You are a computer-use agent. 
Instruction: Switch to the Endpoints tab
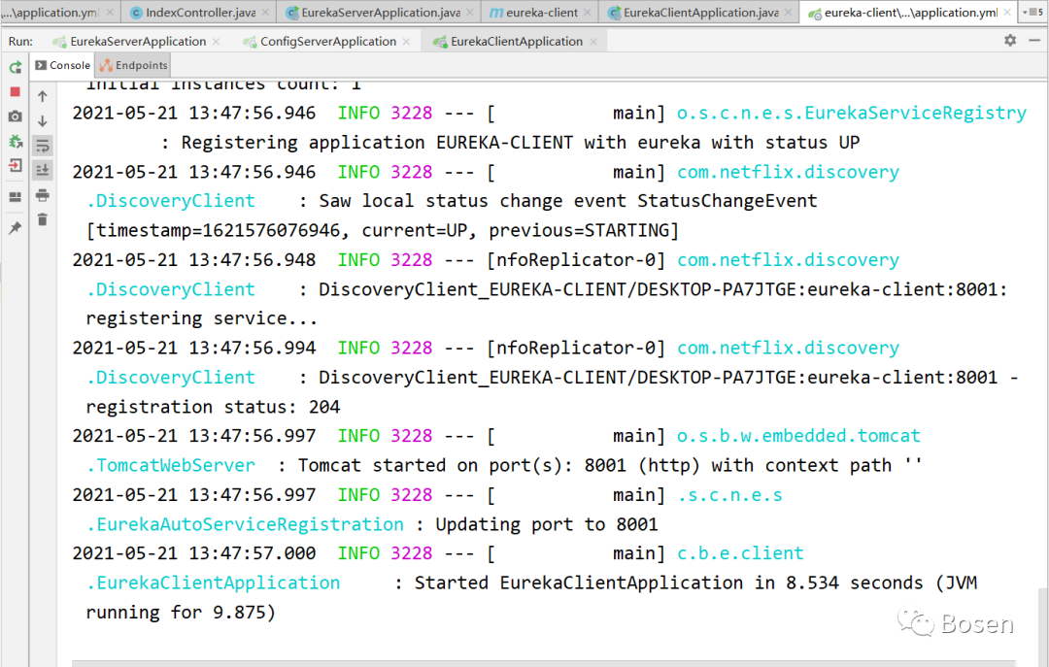click(134, 65)
